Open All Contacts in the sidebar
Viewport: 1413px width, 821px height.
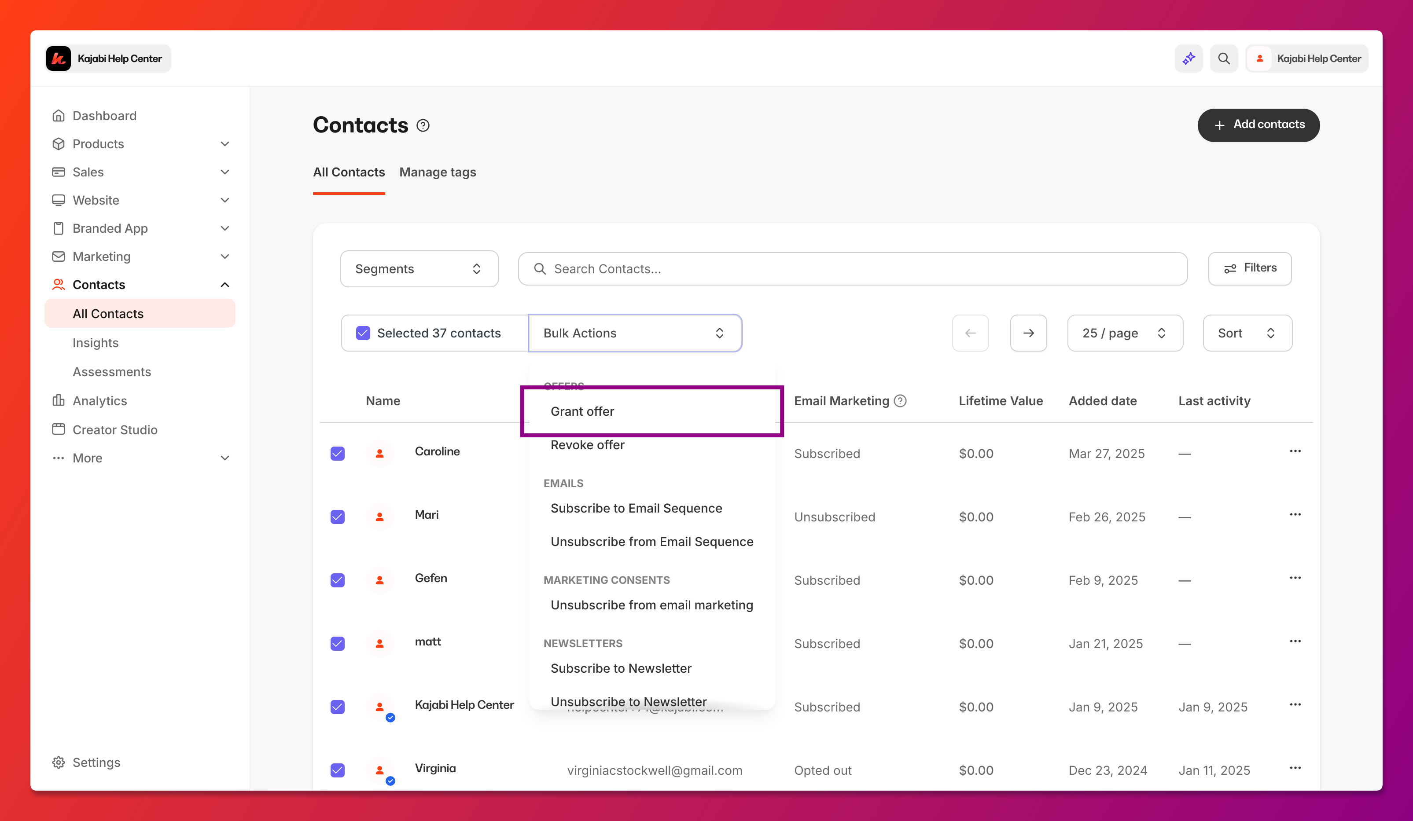point(140,313)
